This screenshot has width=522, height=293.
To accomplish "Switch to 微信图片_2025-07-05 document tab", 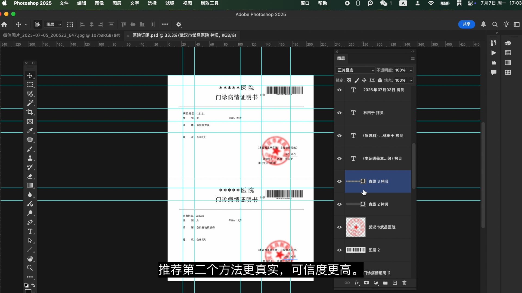I will (62, 35).
